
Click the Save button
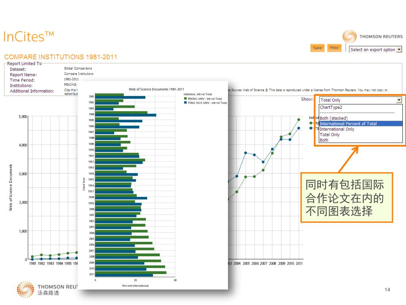[317, 48]
